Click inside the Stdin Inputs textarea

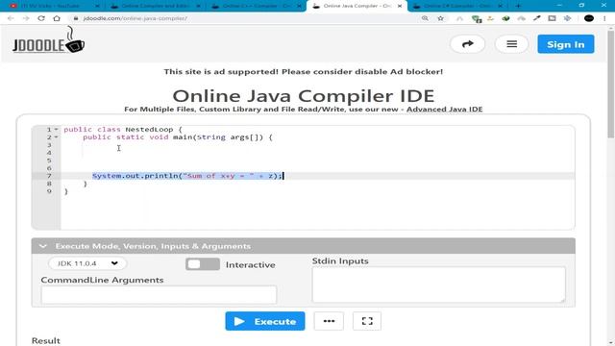(x=438, y=284)
